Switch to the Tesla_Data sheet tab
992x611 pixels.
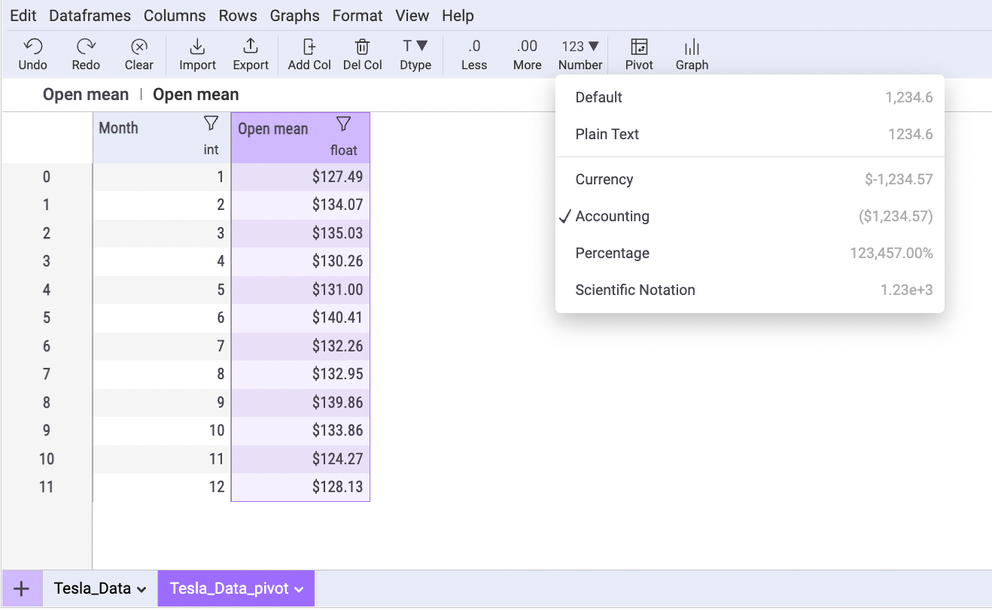click(x=92, y=589)
